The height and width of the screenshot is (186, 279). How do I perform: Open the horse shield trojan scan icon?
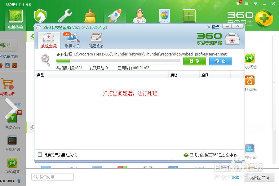(x=40, y=16)
